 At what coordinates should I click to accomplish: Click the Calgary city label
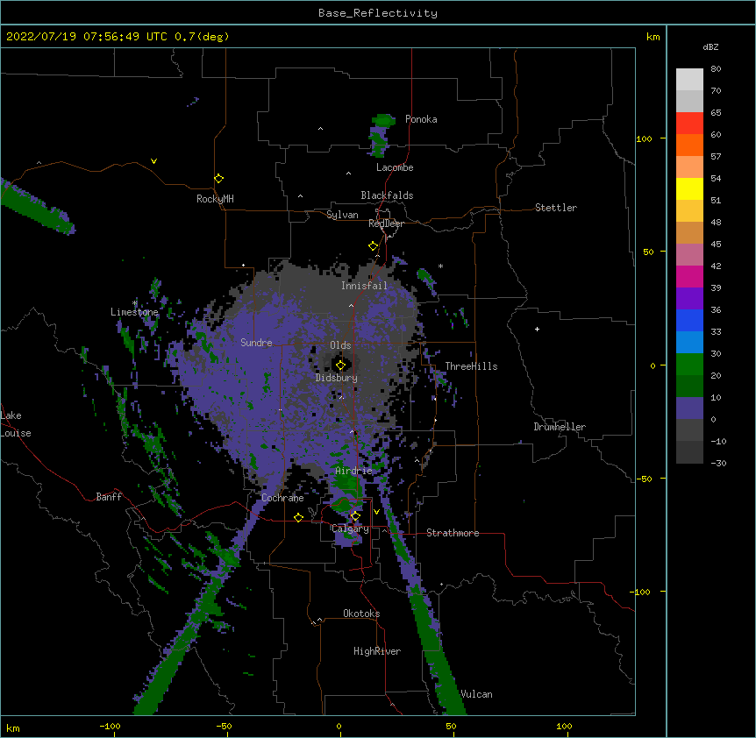tap(351, 529)
